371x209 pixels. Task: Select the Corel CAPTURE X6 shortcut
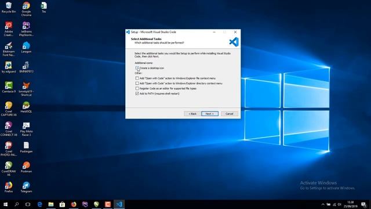9,109
